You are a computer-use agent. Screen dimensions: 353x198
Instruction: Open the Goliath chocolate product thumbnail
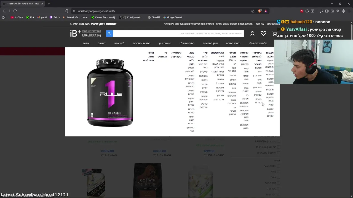(x=148, y=180)
